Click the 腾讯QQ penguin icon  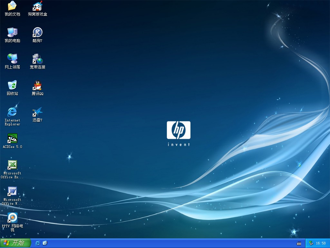pos(37,85)
